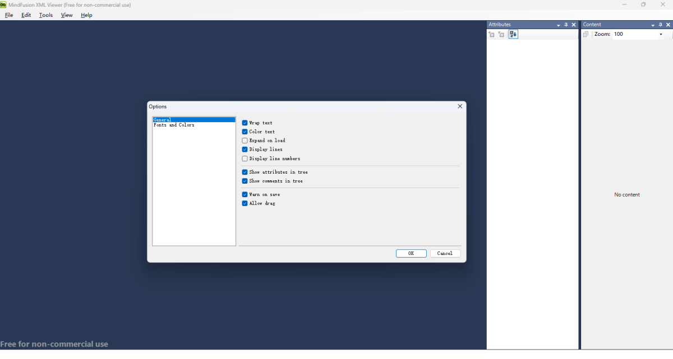The width and height of the screenshot is (673, 359).
Task: Uncheck Show comments in tree
Action: (x=245, y=181)
